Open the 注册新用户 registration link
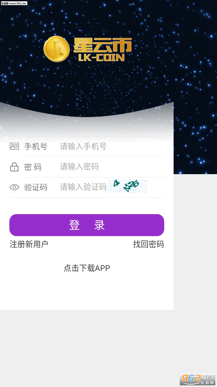This screenshot has height=387, width=217. 29,244
